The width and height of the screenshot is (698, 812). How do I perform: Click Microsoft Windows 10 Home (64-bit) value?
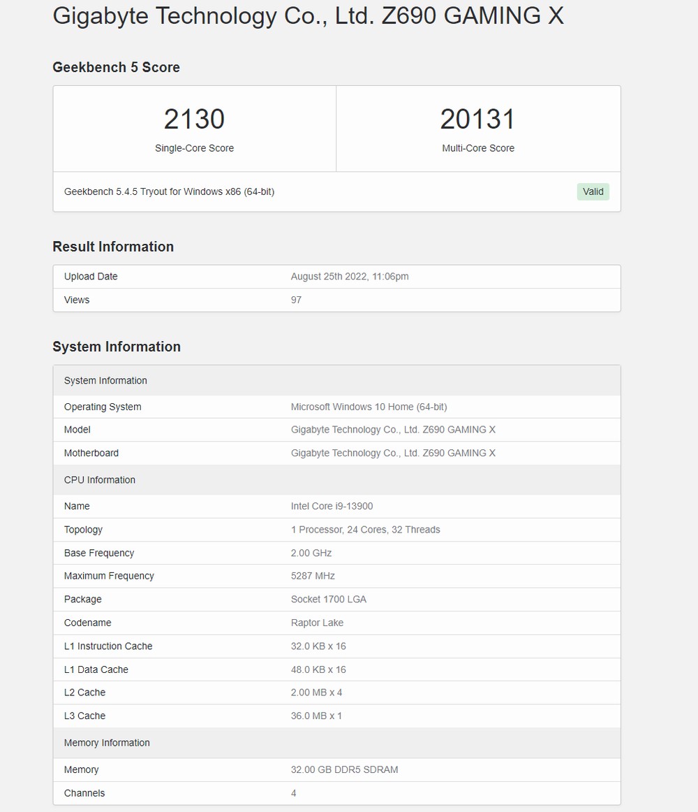pyautogui.click(x=369, y=407)
